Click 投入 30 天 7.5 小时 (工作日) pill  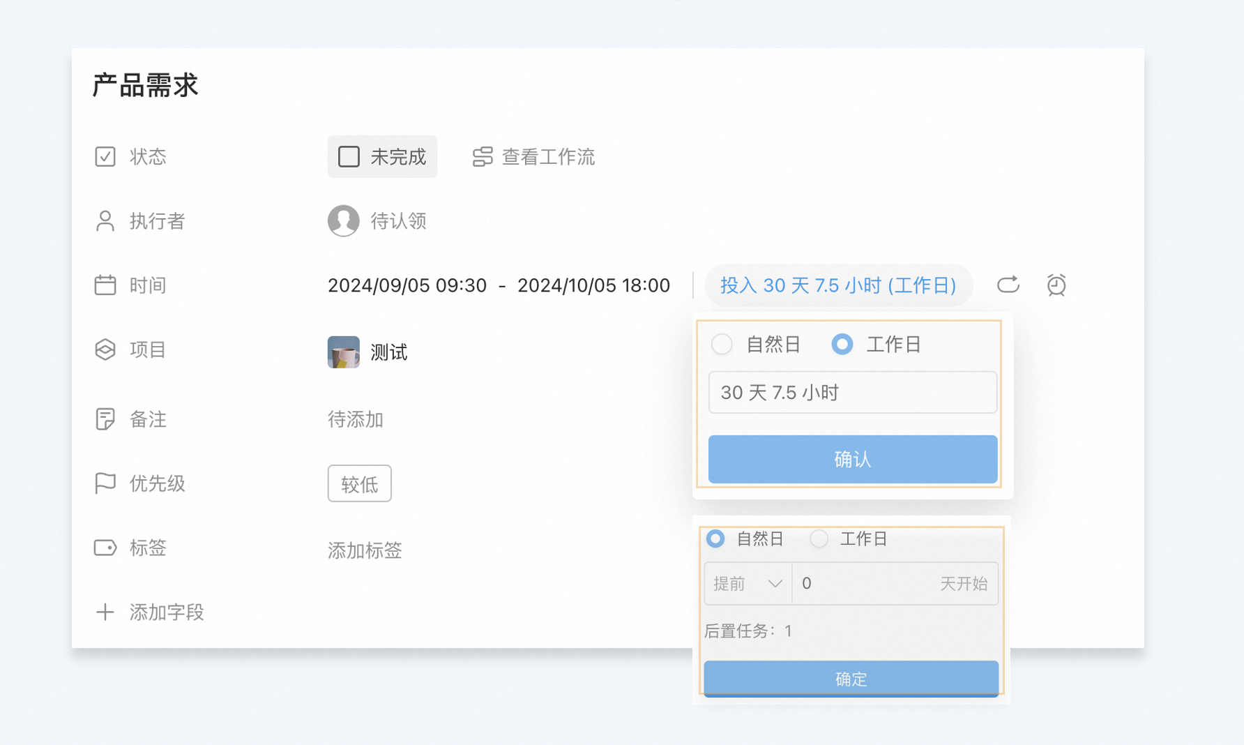pos(838,285)
